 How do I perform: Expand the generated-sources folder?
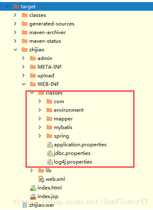pyautogui.click(x=15, y=24)
